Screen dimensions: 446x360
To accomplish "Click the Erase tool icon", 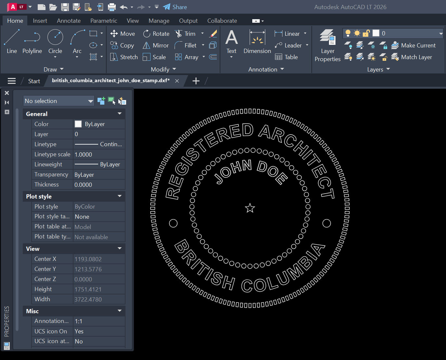I will click(x=213, y=33).
